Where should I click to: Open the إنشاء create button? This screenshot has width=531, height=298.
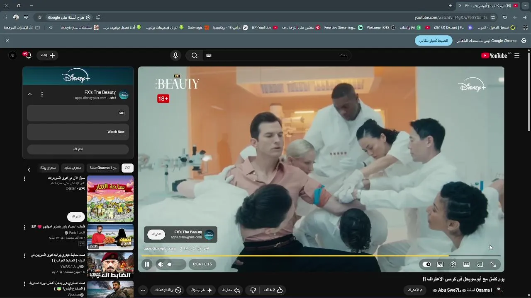tap(47, 55)
